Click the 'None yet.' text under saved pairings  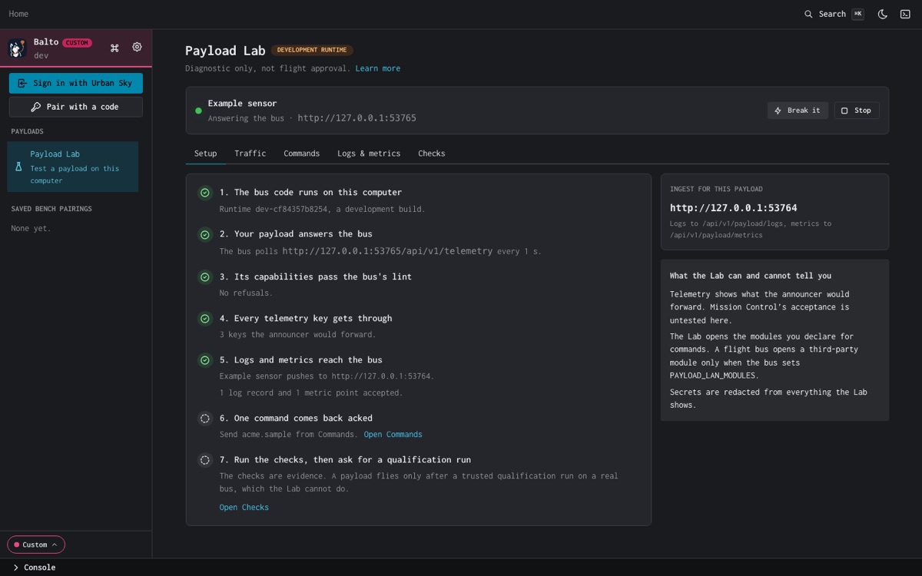[x=31, y=229]
